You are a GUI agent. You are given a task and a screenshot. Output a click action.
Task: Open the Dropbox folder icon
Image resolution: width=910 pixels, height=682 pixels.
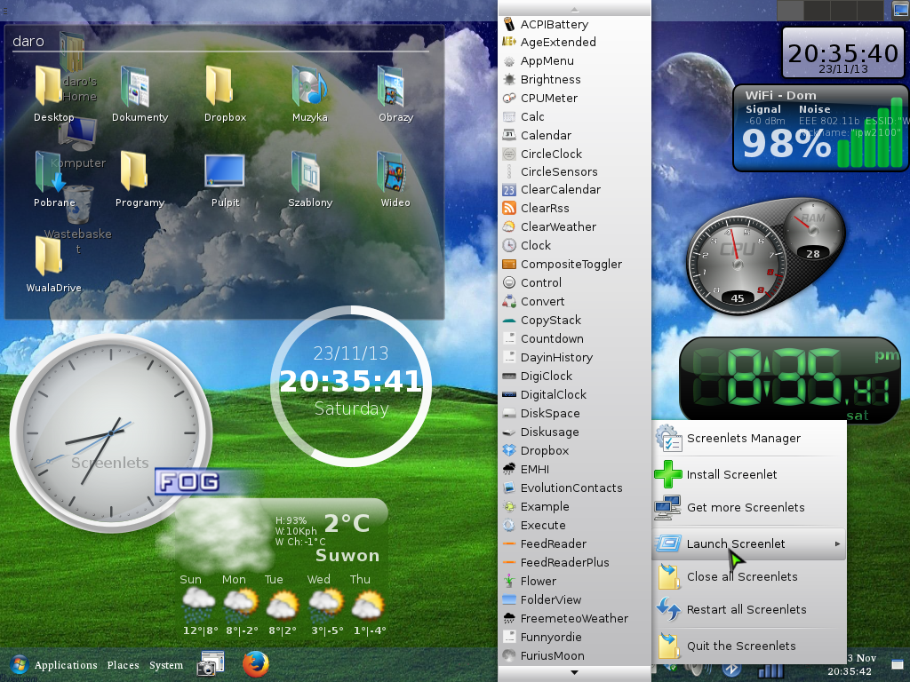point(219,89)
